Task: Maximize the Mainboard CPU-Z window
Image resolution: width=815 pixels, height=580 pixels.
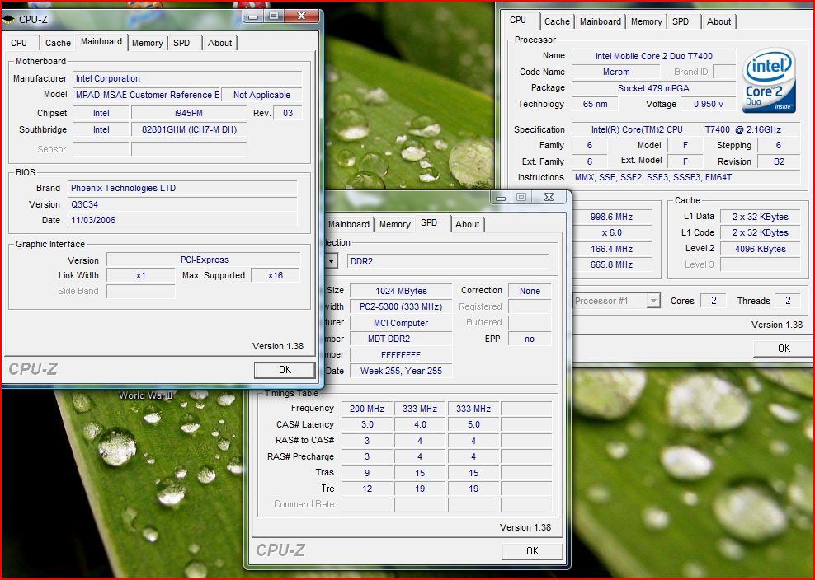Action: tap(275, 16)
